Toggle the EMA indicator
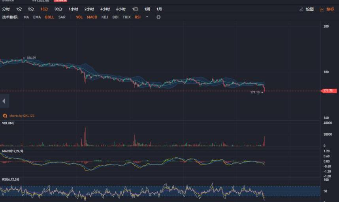This screenshot has width=339, height=202. 37,17
